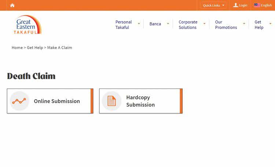Open the Corporate Solutions menu

[x=188, y=25]
